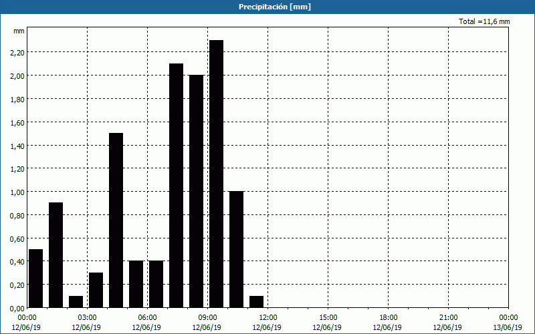Click the first bar at 00:00 (0,50 mm)
The image size is (535, 334).
coord(36,279)
